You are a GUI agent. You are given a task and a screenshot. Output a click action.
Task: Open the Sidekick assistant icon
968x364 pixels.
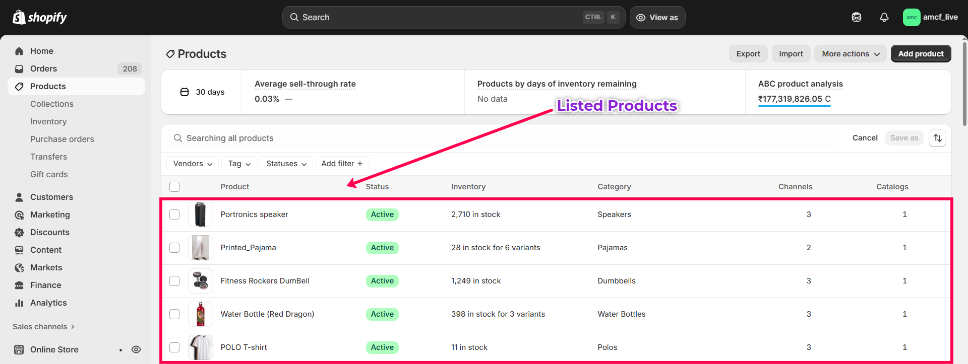pyautogui.click(x=856, y=17)
